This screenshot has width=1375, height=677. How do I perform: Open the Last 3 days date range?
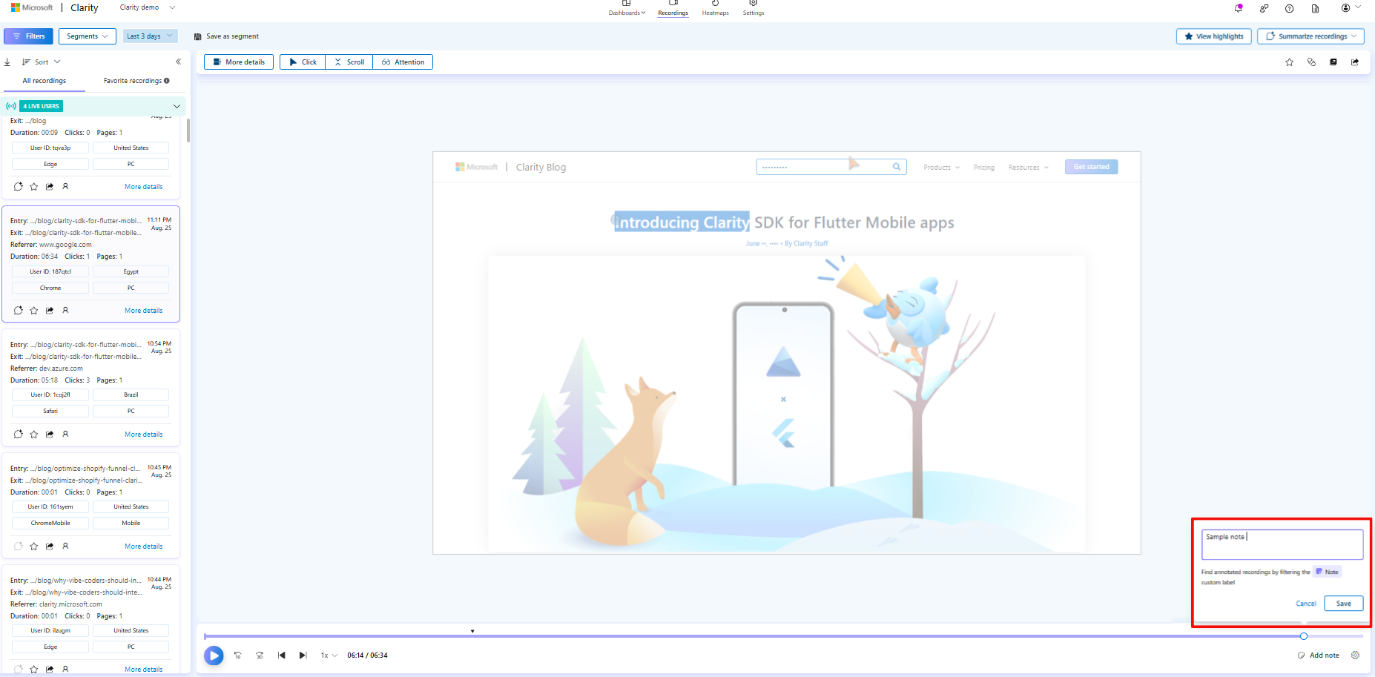click(x=150, y=36)
